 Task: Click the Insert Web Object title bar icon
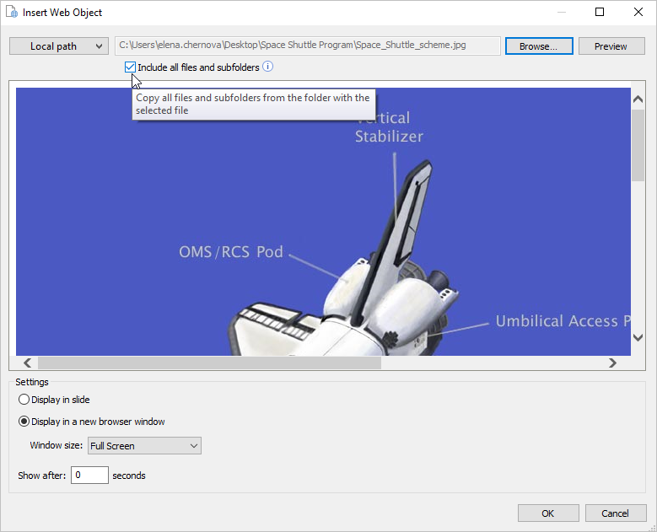tap(12, 13)
